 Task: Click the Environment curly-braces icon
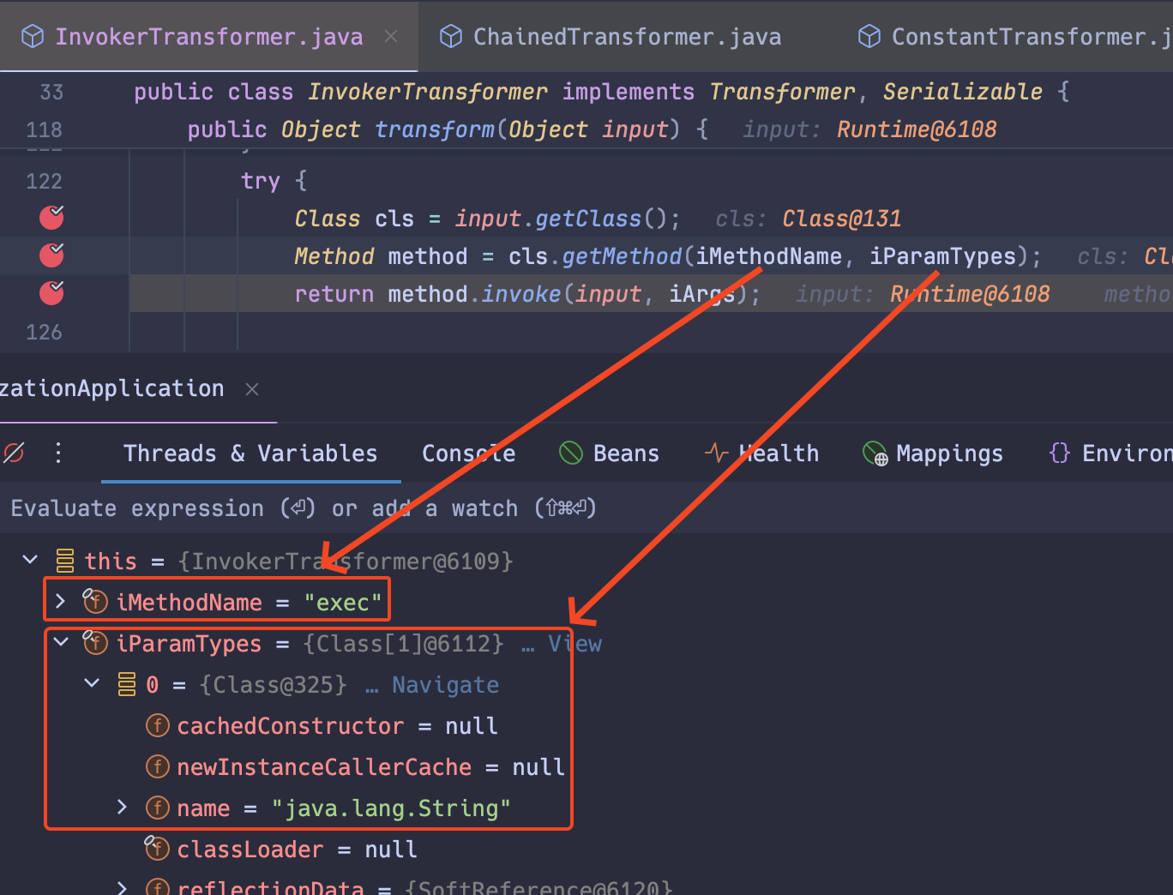point(1059,453)
